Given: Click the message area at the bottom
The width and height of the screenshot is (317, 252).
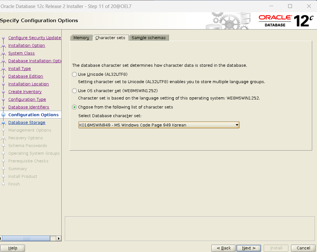Looking at the screenshot, I should point(190,229).
